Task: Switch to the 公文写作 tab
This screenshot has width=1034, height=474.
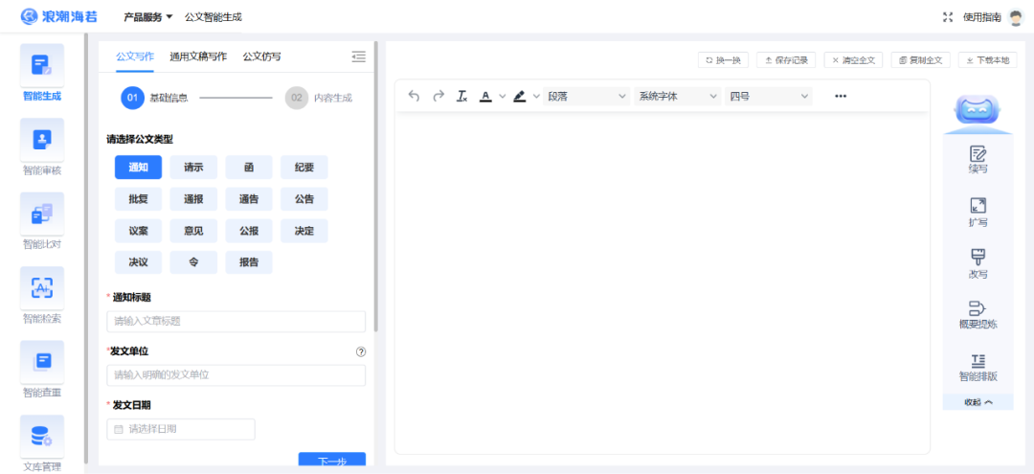Action: 135,56
